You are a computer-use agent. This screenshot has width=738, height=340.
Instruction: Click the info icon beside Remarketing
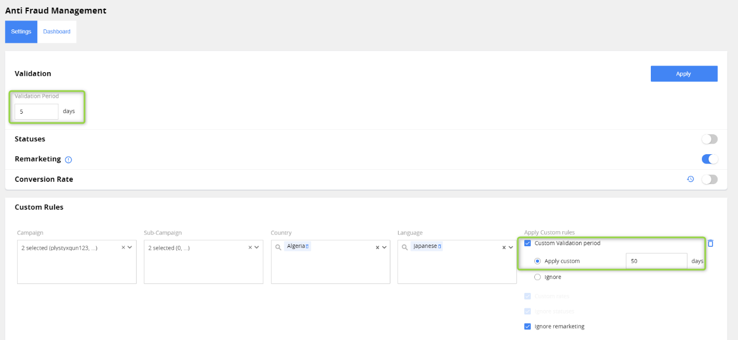(x=68, y=159)
